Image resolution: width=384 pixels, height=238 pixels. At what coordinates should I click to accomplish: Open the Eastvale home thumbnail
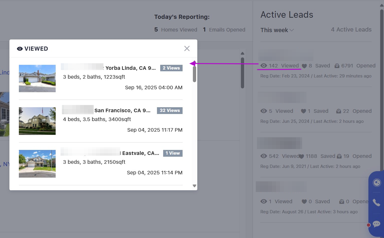(x=37, y=164)
